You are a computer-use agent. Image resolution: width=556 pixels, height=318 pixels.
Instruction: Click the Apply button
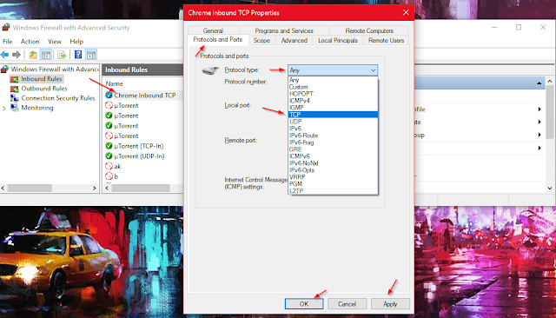coord(390,304)
